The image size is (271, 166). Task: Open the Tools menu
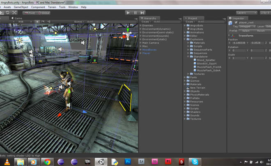(x=62, y=7)
